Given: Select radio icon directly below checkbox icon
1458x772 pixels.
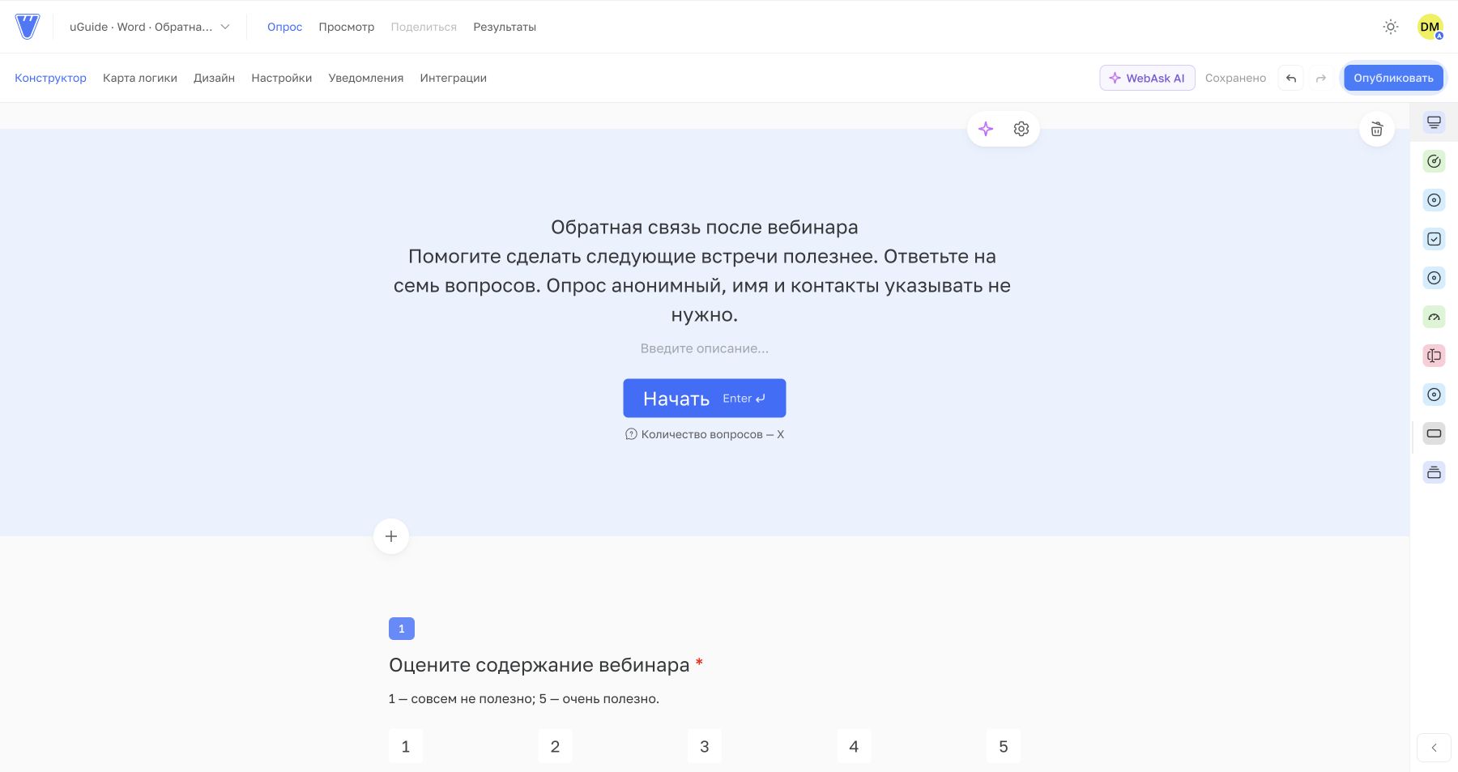Looking at the screenshot, I should tap(1434, 278).
